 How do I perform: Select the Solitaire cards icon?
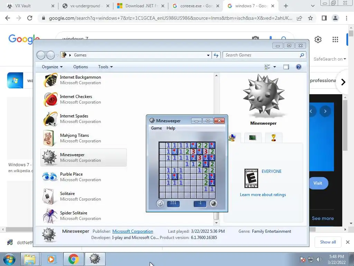[x=48, y=196]
